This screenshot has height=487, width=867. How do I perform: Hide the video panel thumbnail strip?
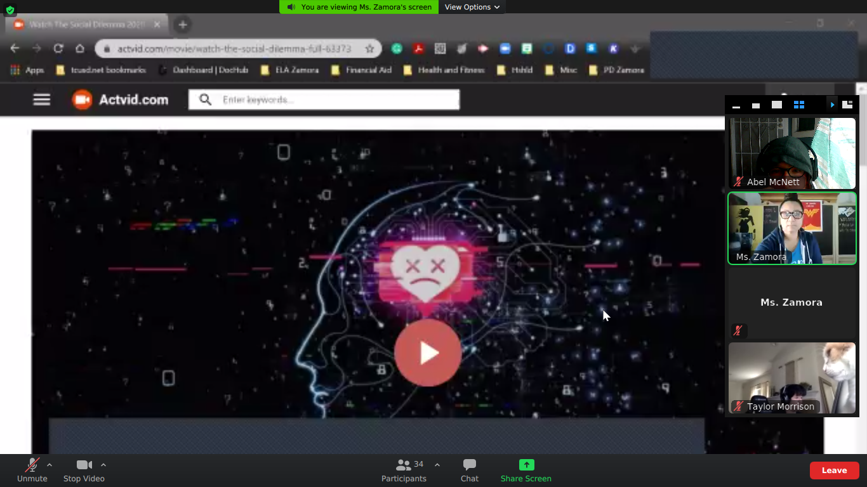point(736,106)
